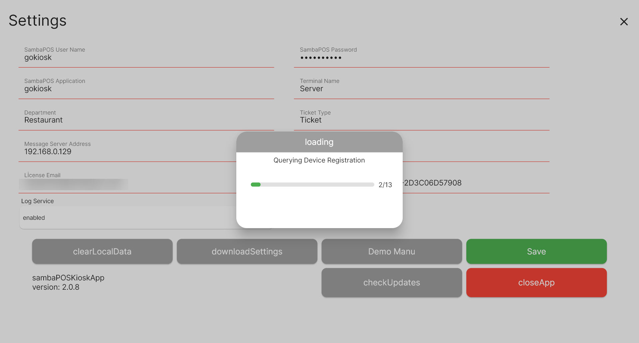Close the Settings screen with the X icon
Image resolution: width=639 pixels, height=343 pixels.
tap(624, 22)
